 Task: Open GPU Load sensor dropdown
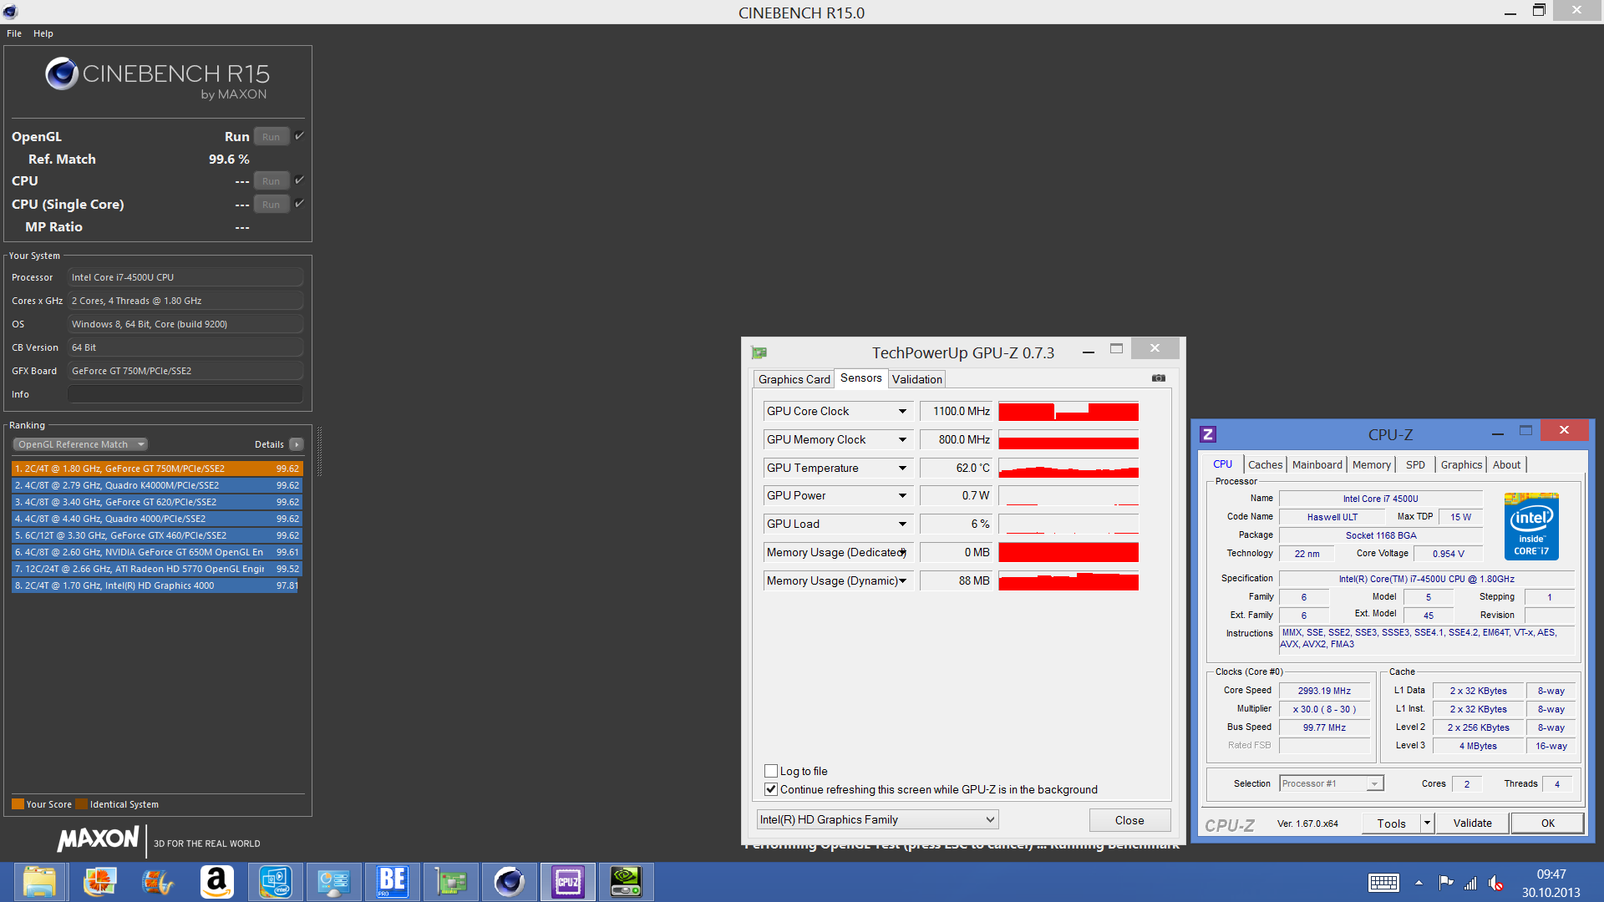[x=902, y=524]
